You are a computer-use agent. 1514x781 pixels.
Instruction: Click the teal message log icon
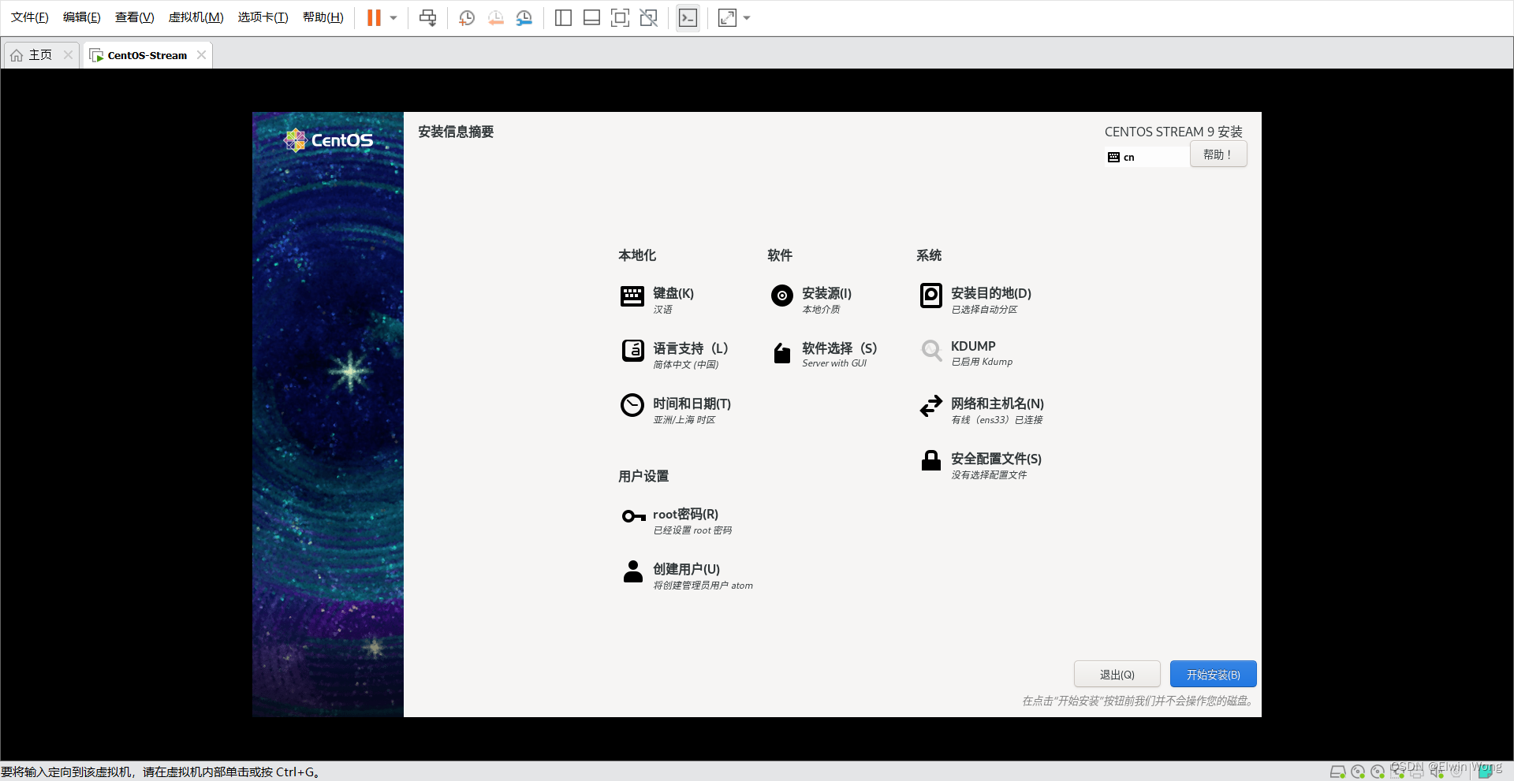coord(1486,772)
